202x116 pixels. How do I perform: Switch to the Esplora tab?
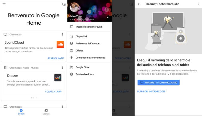click(46, 112)
